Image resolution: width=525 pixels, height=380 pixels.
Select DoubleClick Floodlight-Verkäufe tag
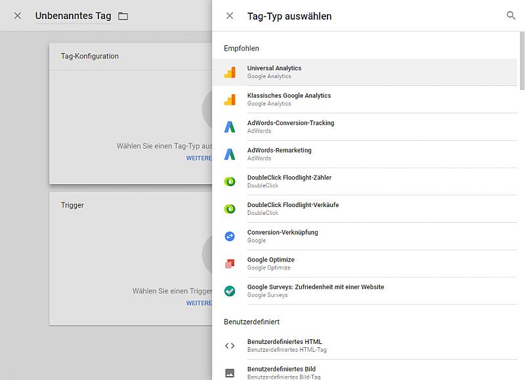pos(365,209)
